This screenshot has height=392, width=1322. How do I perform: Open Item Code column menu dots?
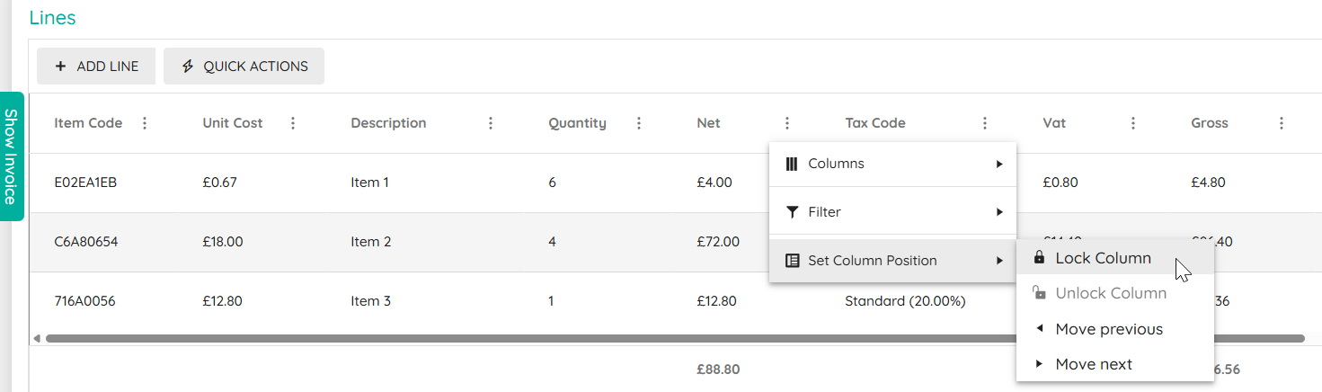(x=145, y=123)
